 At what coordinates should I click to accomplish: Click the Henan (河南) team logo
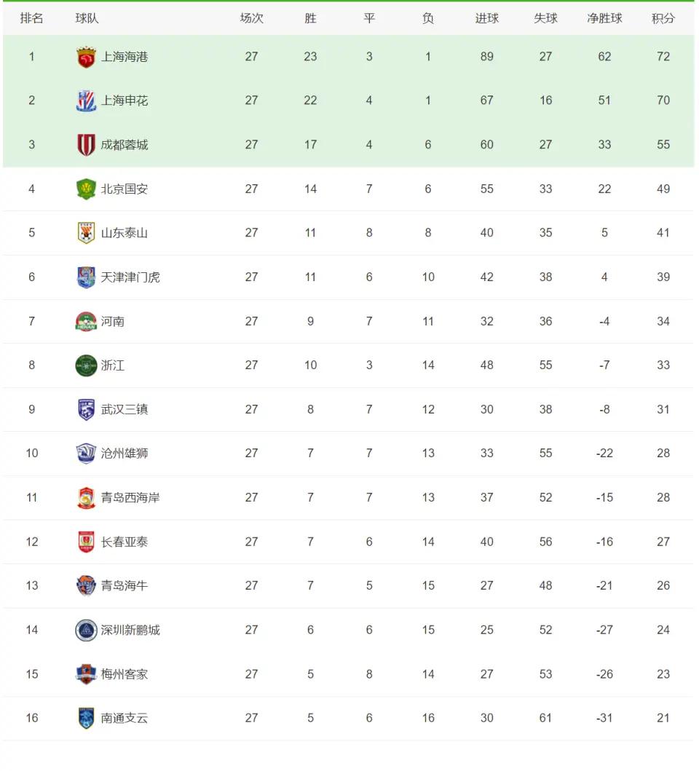coord(86,321)
